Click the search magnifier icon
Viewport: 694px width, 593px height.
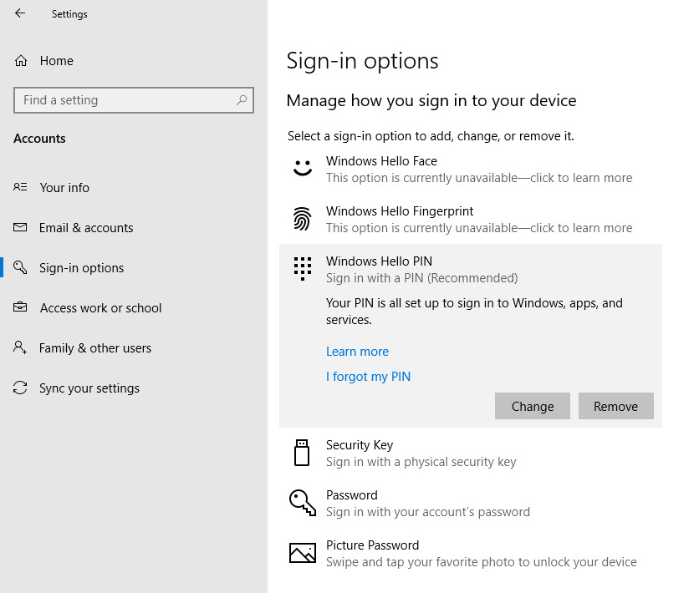(x=242, y=100)
